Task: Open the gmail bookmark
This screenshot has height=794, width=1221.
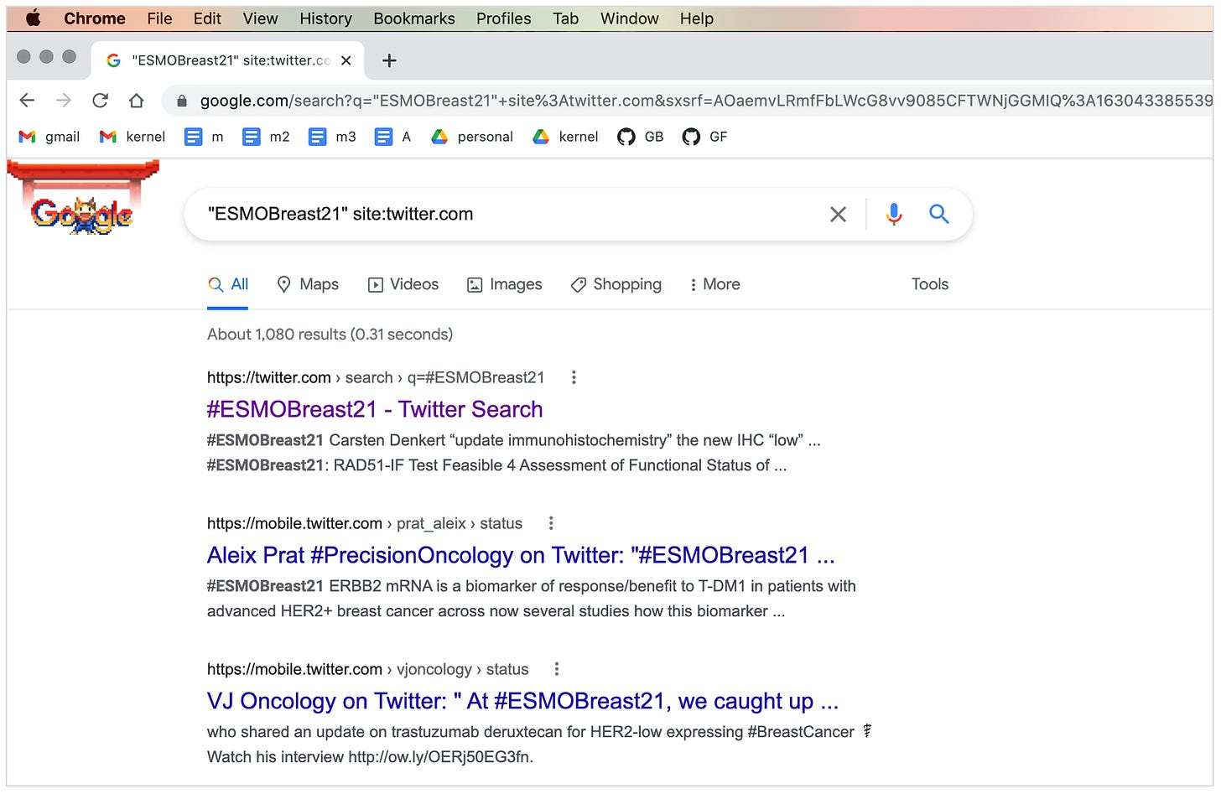Action: [49, 137]
